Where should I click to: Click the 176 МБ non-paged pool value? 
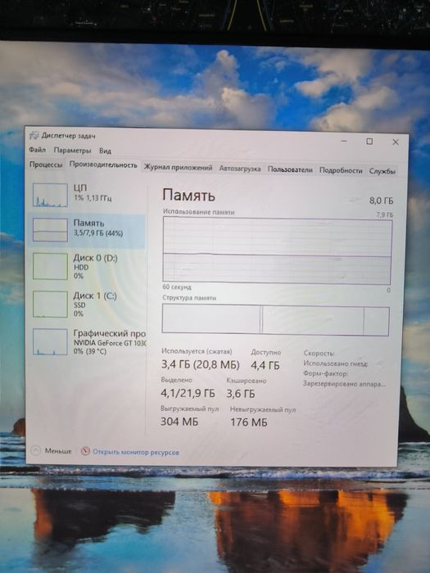(x=249, y=422)
